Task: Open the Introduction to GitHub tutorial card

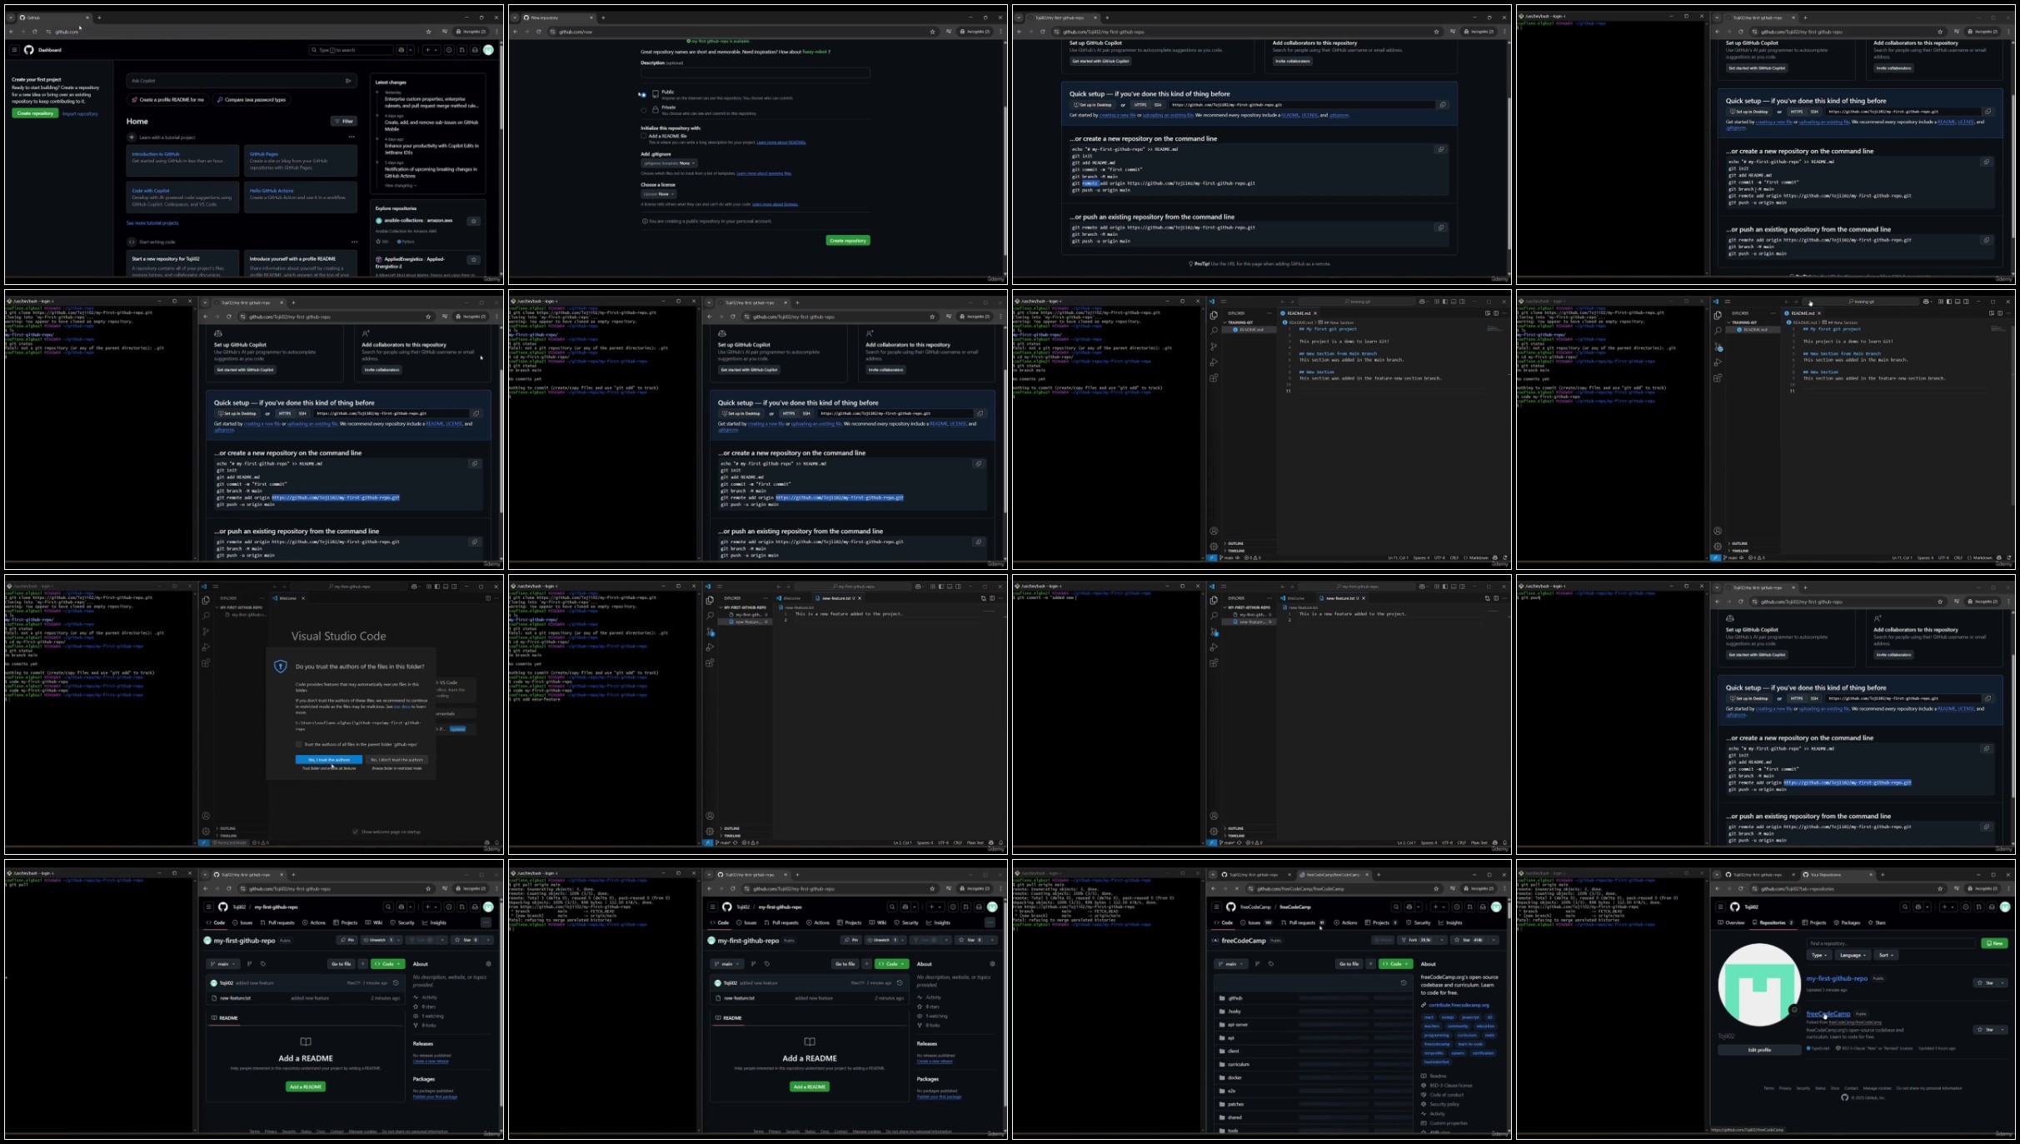Action: pos(182,161)
